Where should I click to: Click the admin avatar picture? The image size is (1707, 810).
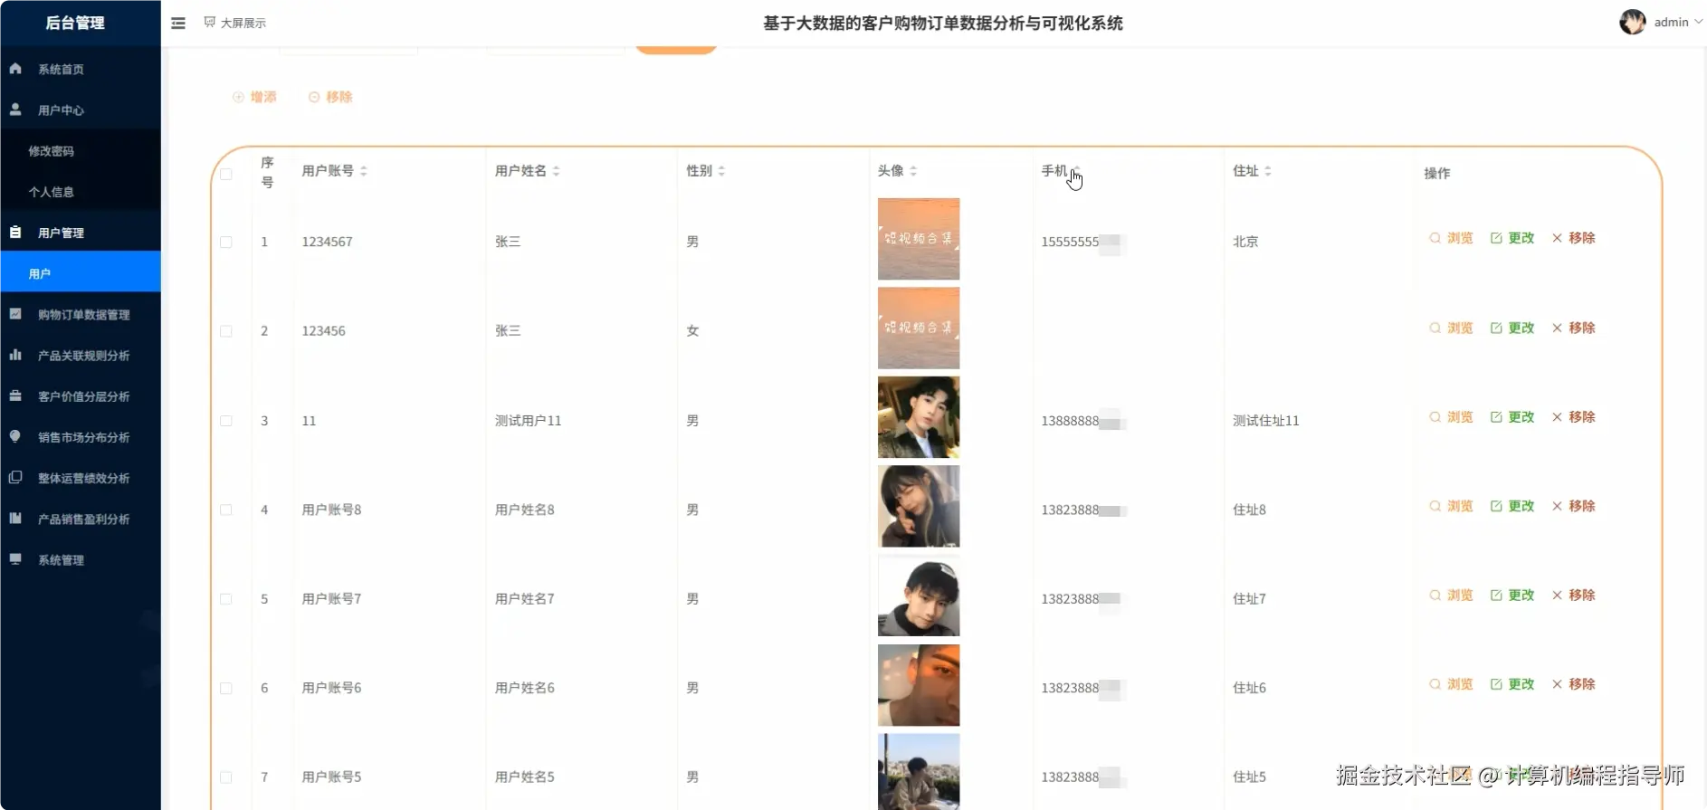(x=1633, y=23)
